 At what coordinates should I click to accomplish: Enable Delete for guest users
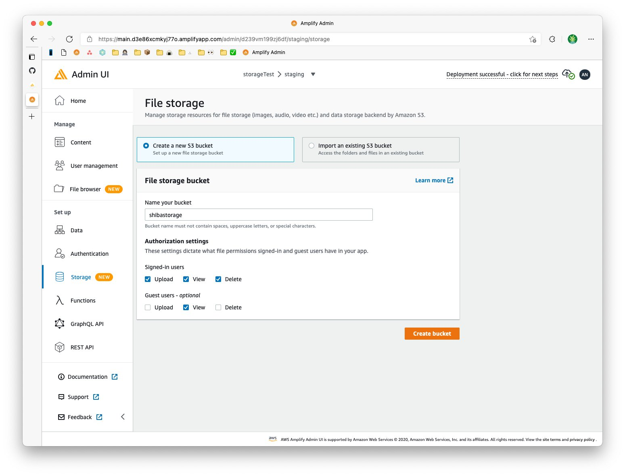[x=218, y=307]
